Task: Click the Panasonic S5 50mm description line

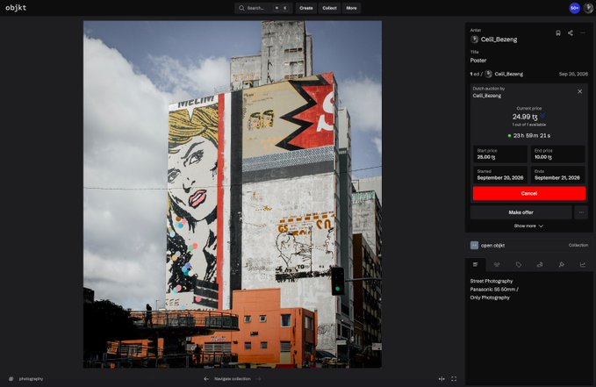Action: (494, 290)
